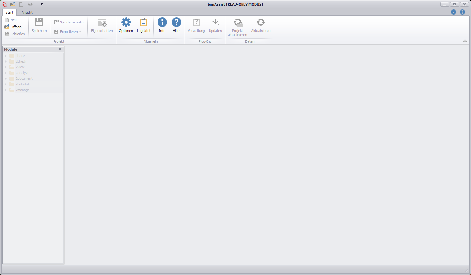Click the SimAssist application logo icon
Viewport: 471px width, 275px height.
[x=4, y=4]
